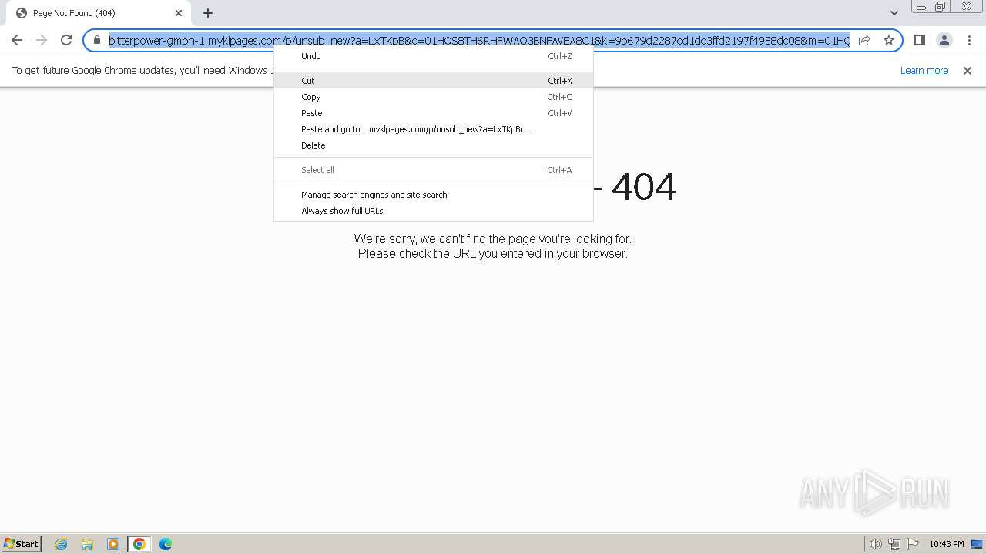Screen dimensions: 986x554
Task: Open the media player taskbar icon
Action: tap(113, 544)
